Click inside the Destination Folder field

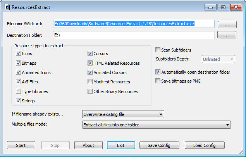134,35
